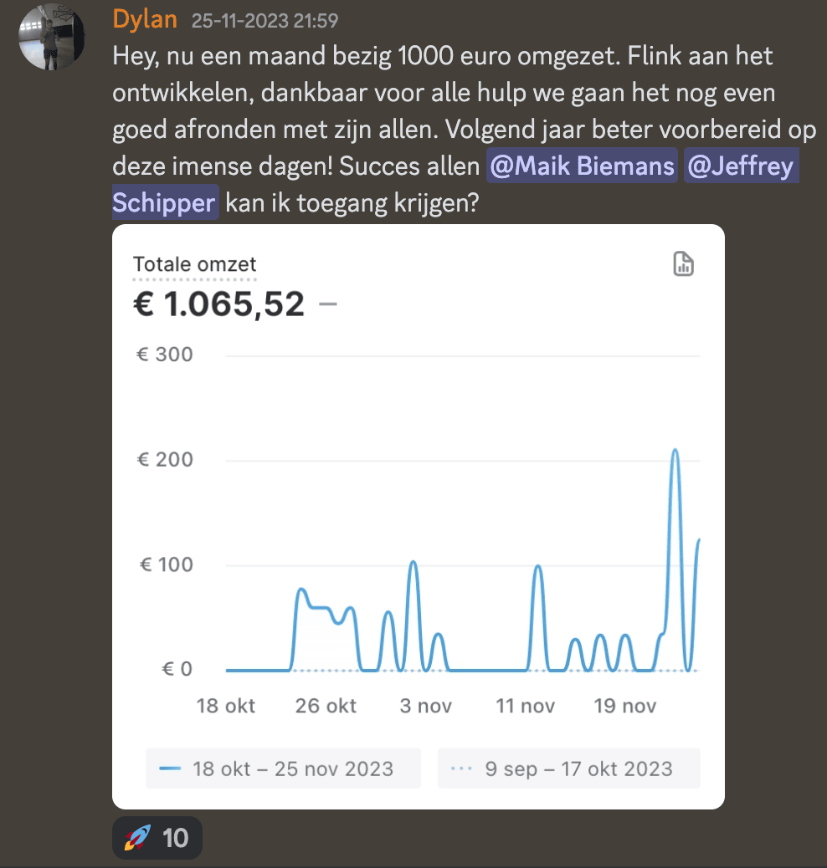The height and width of the screenshot is (868, 827).
Task: Click the report export icon on chart
Action: point(684,264)
